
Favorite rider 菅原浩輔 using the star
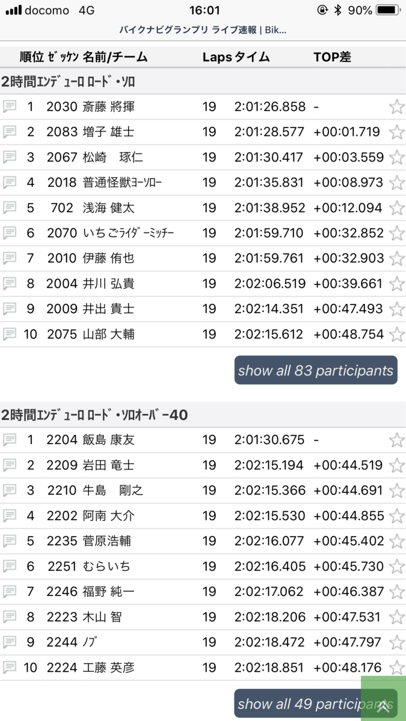396,541
